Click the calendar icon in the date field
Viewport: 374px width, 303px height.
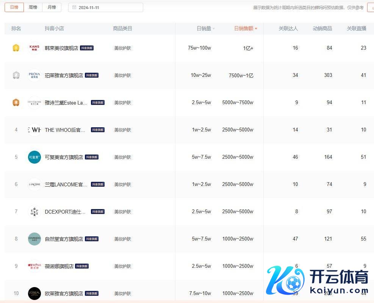point(74,8)
